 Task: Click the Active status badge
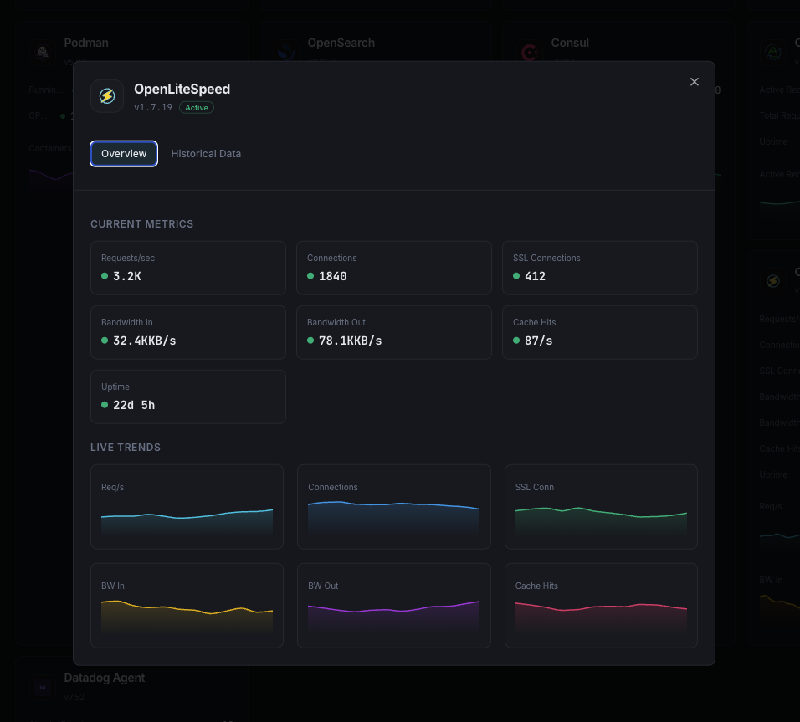click(196, 107)
